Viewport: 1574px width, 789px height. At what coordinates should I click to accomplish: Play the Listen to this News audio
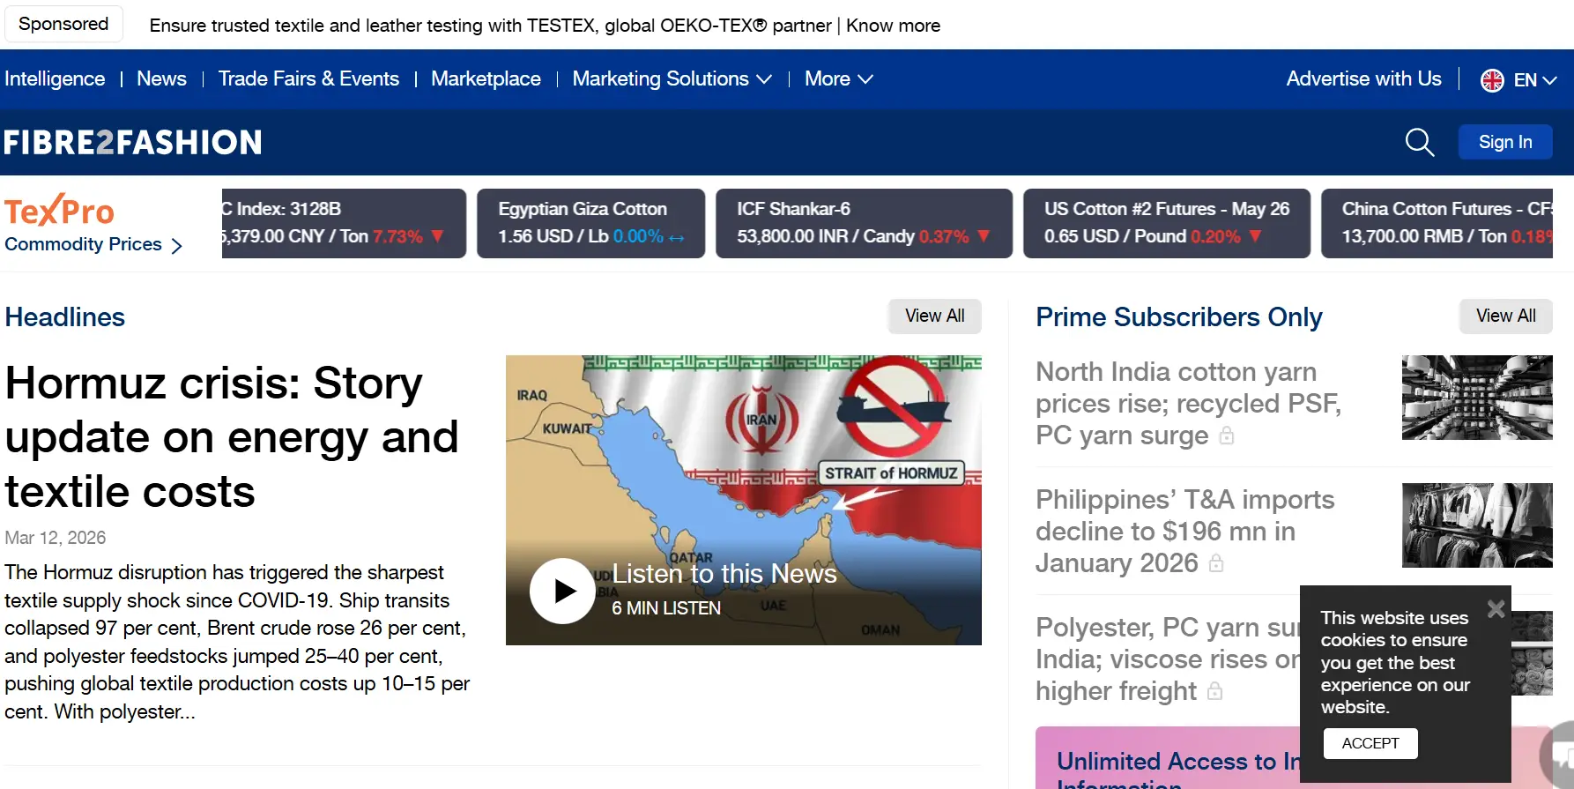point(562,591)
